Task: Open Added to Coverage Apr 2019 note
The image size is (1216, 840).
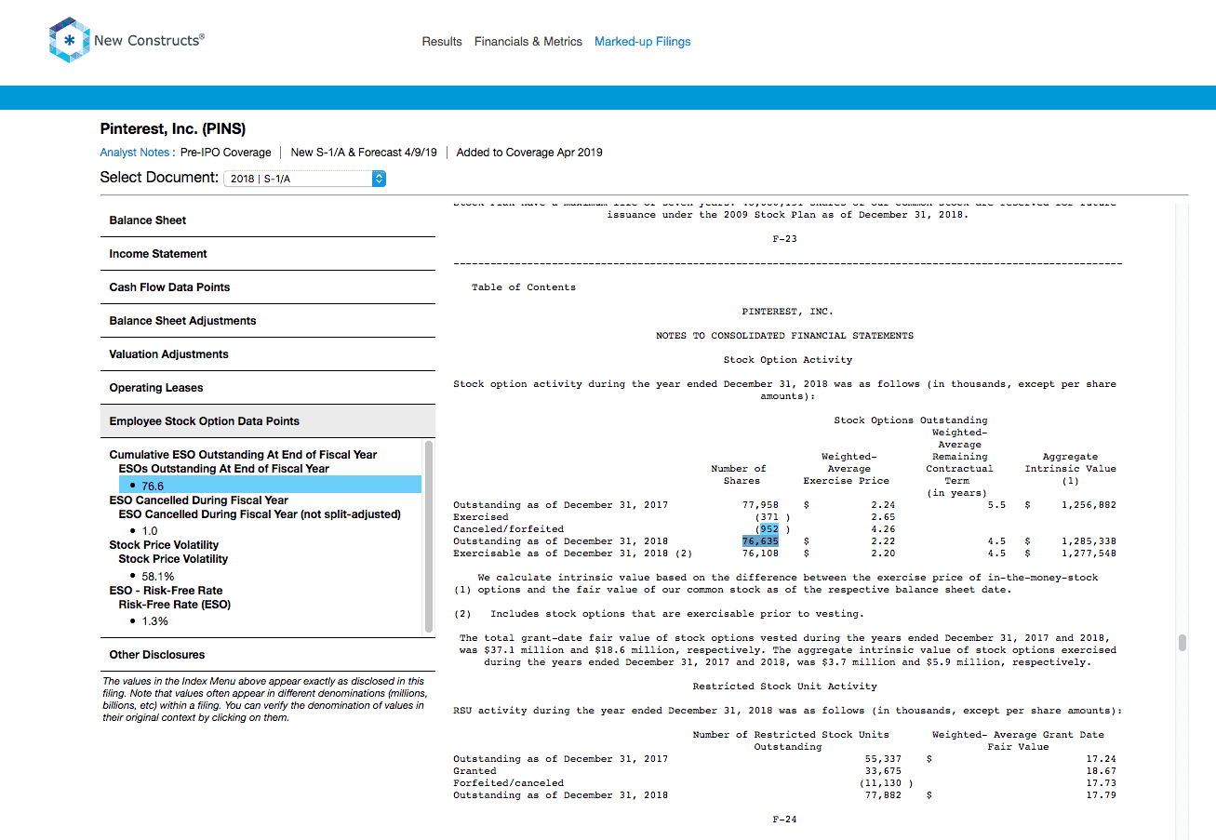Action: 529,153
